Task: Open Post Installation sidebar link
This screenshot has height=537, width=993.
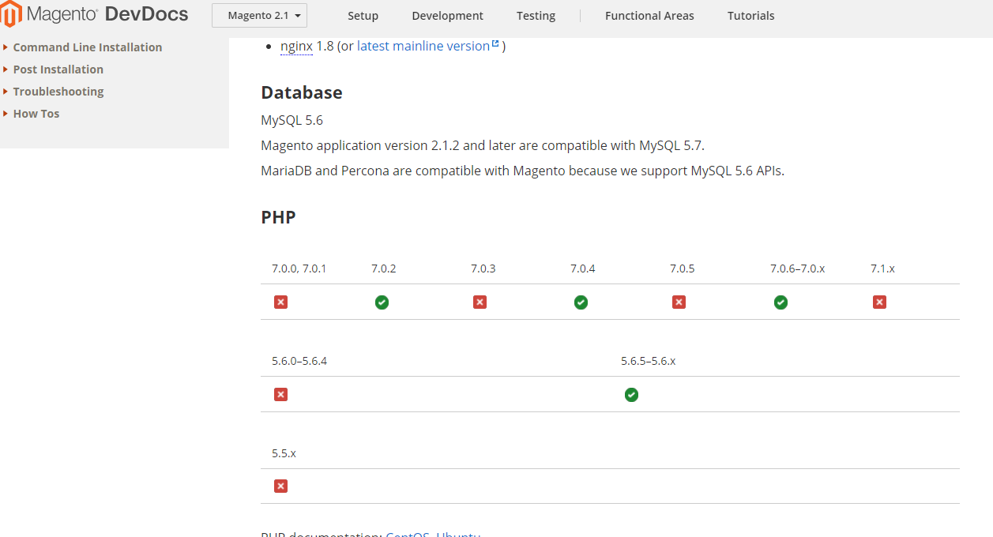Action: 58,69
